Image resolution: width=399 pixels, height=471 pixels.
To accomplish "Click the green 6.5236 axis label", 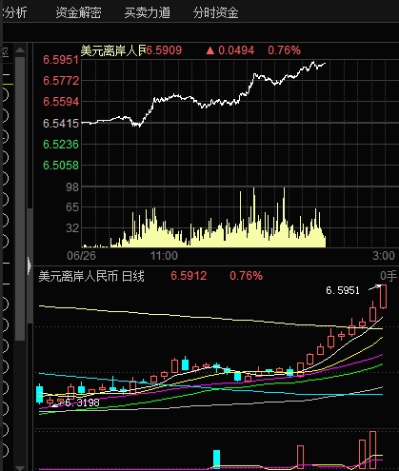I will click(61, 145).
